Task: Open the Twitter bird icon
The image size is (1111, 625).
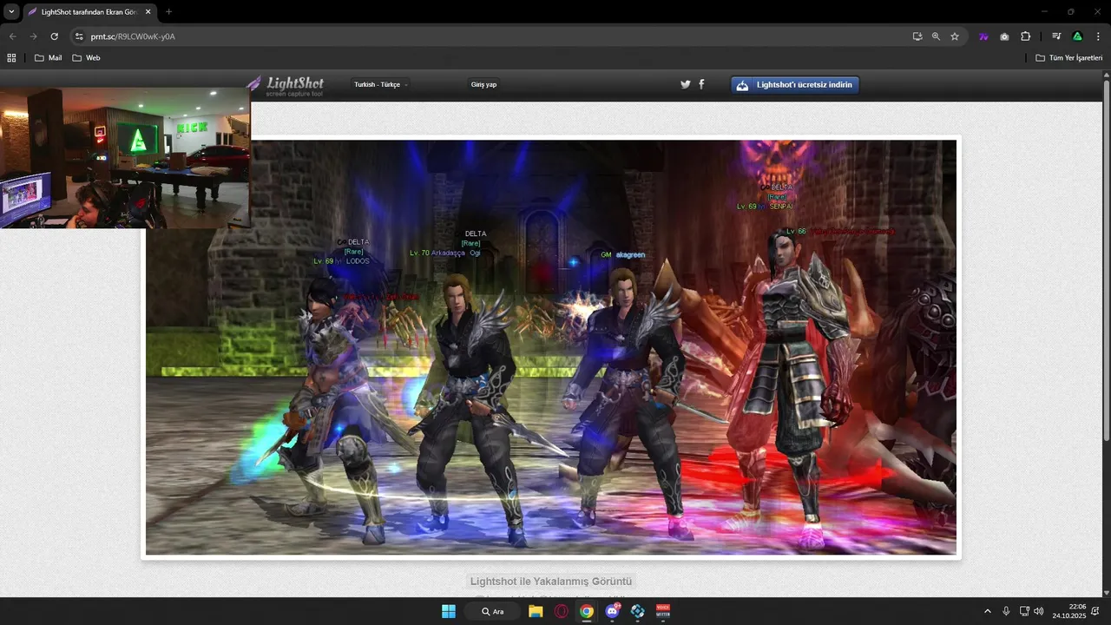Action: coord(685,84)
